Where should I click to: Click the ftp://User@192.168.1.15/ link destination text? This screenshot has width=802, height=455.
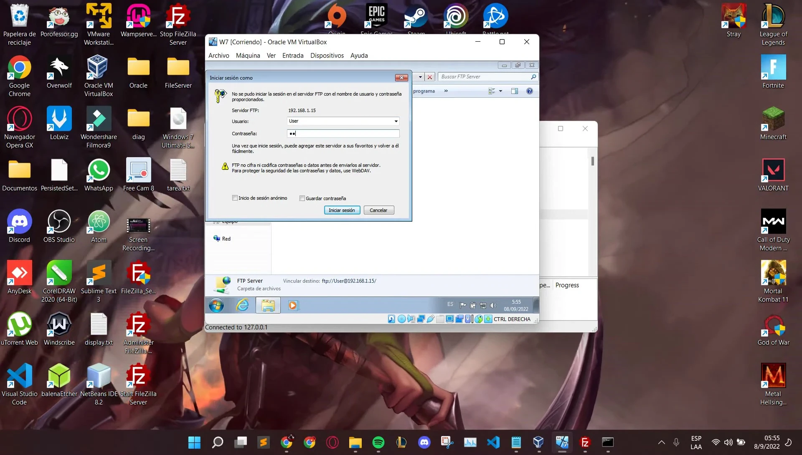(x=349, y=281)
